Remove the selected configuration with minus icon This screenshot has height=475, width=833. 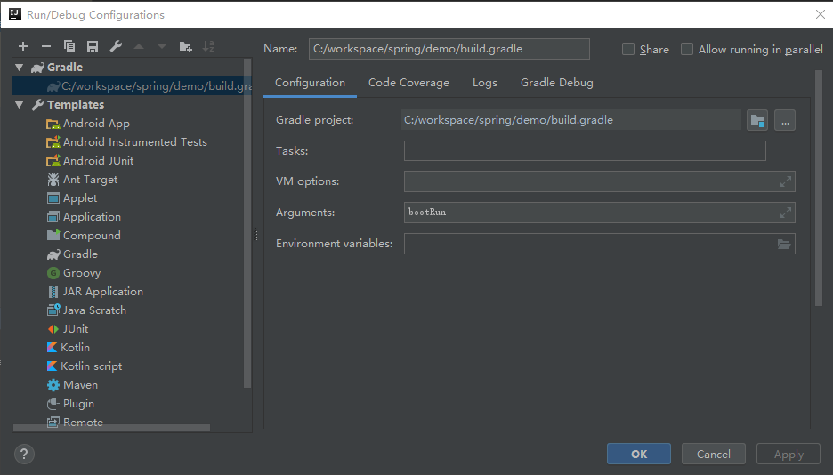coord(46,46)
